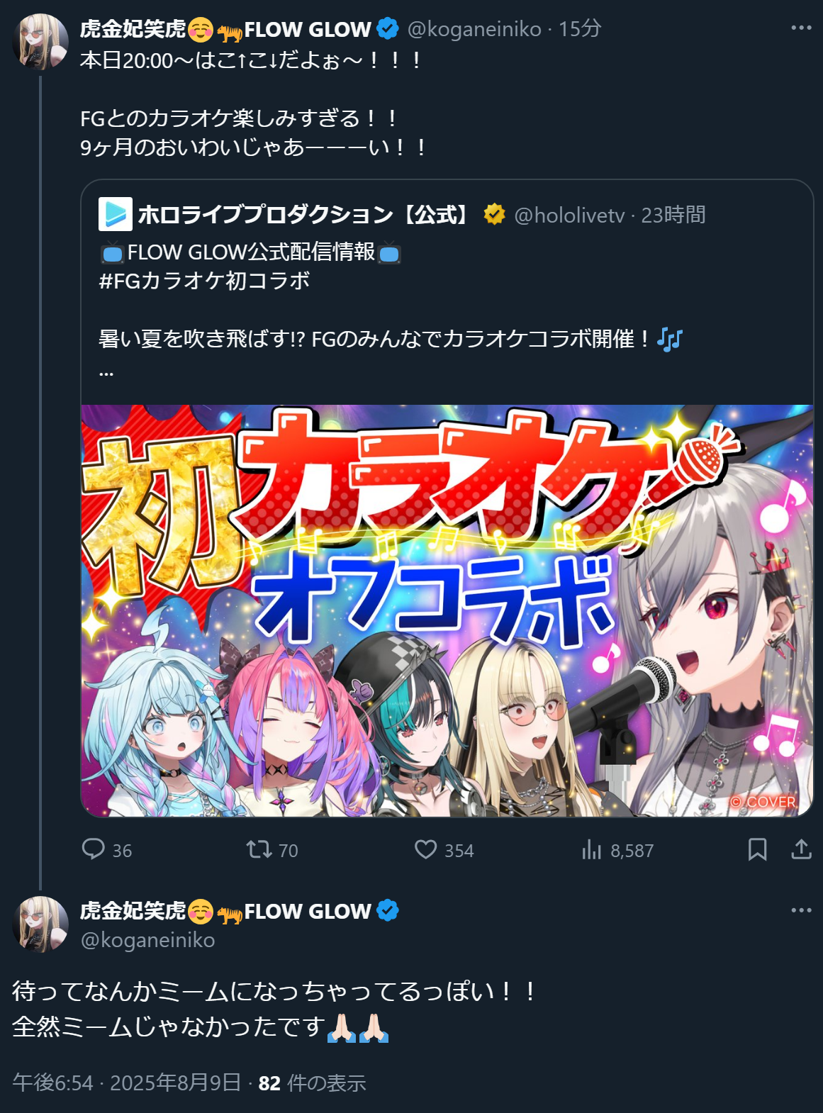Click the top tweet's profile avatar
The height and width of the screenshot is (1113, 823).
[40, 41]
